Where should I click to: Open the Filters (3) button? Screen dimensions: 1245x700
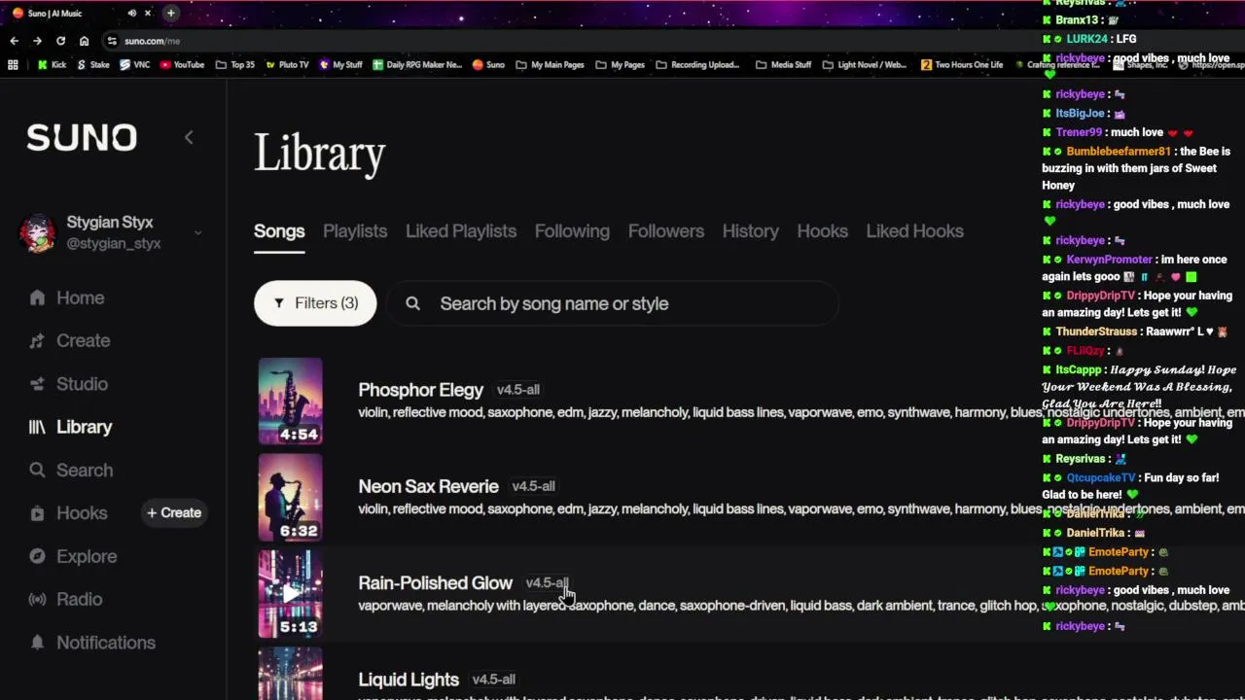(x=315, y=303)
